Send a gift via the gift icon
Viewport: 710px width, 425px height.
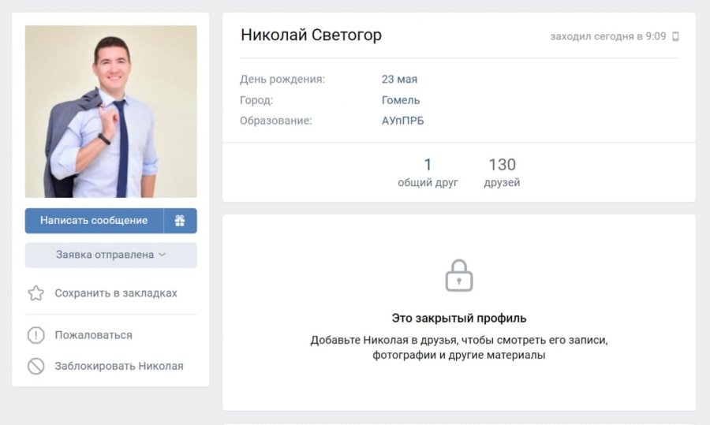(180, 221)
